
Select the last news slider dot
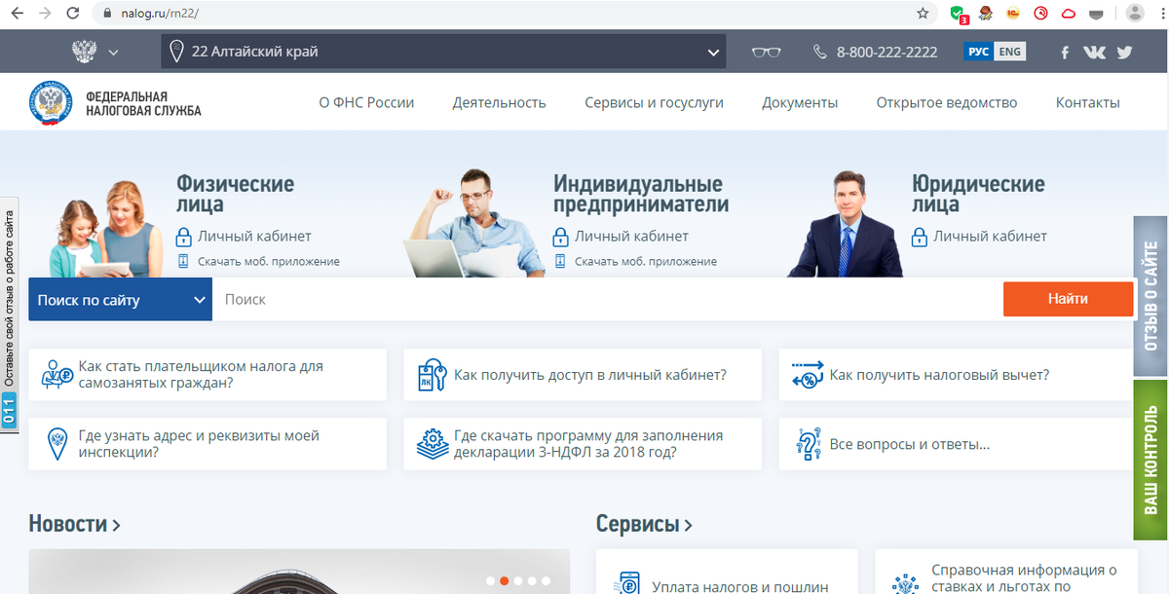(x=546, y=580)
